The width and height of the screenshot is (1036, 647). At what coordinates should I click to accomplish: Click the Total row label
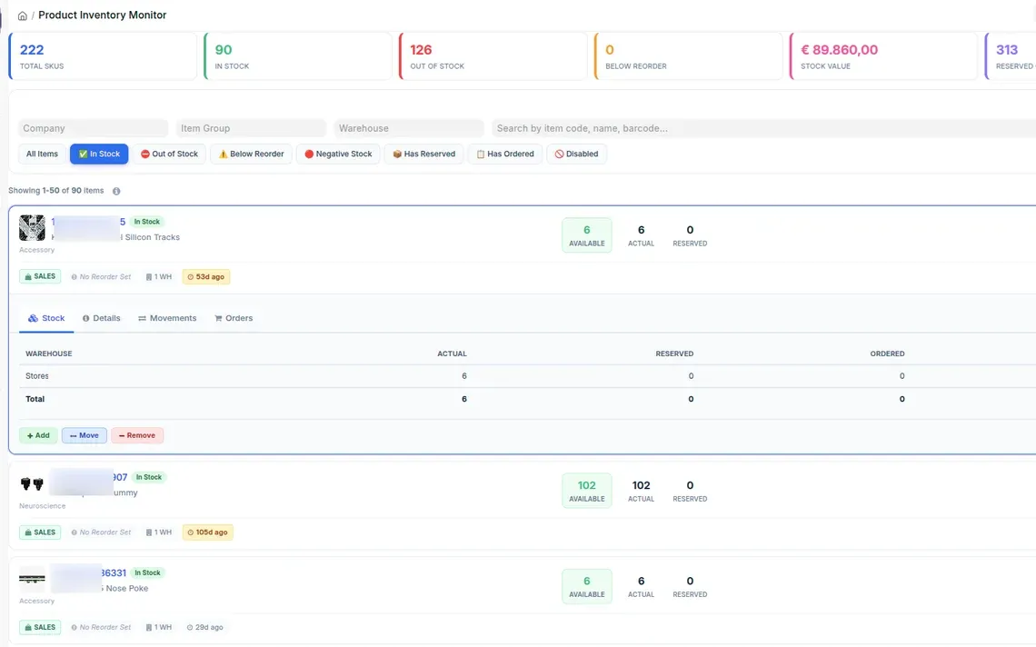[x=35, y=399]
